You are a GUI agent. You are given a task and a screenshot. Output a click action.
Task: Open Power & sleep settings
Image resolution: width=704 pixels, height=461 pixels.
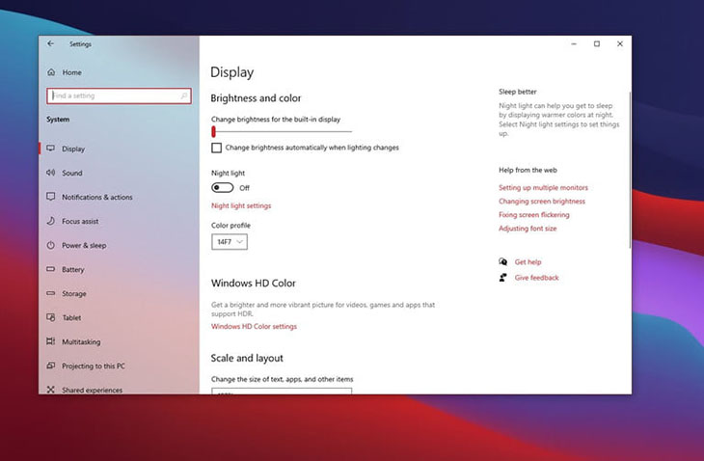pos(84,246)
